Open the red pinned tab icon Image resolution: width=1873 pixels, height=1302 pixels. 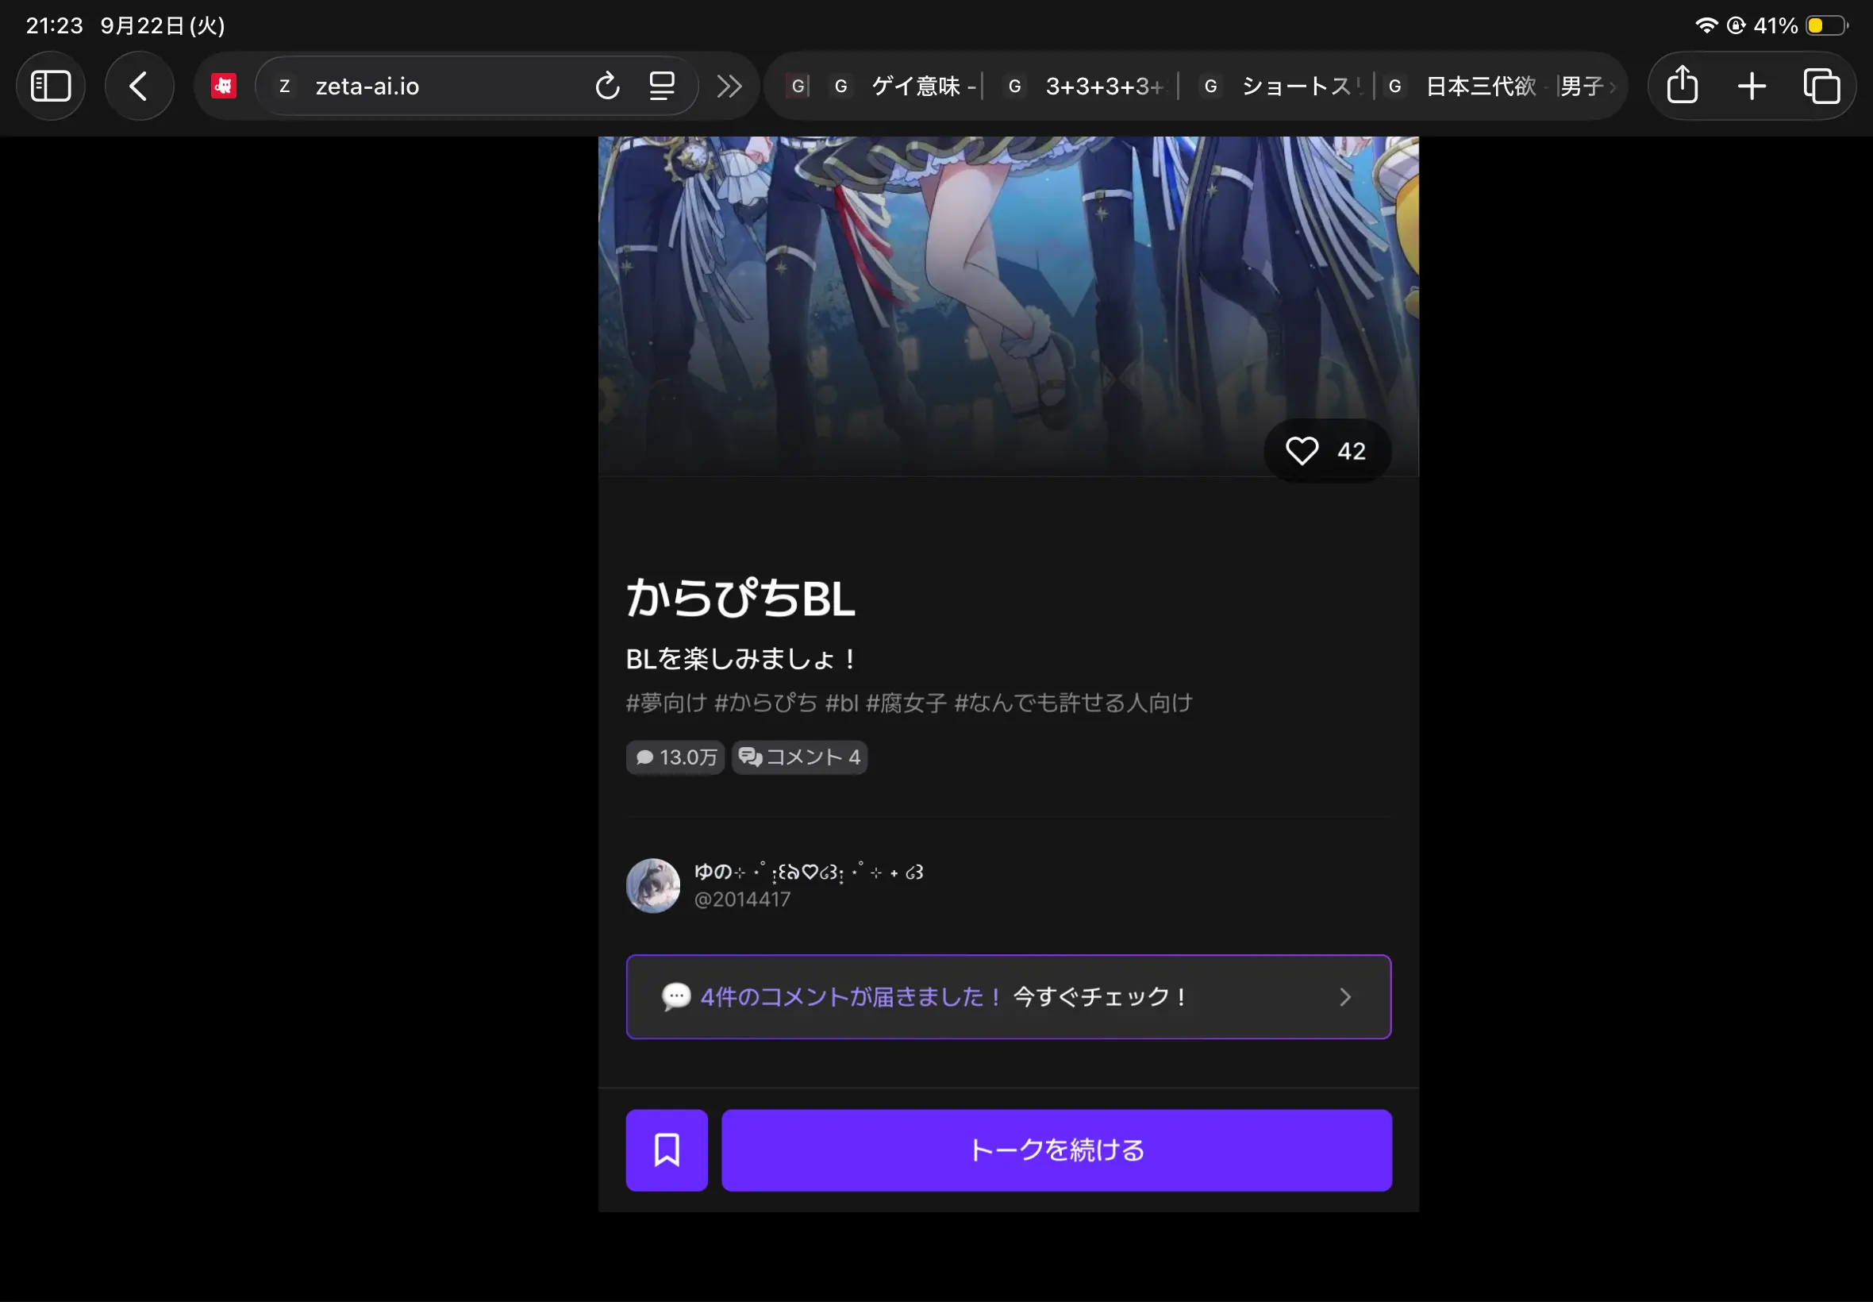[x=224, y=86]
